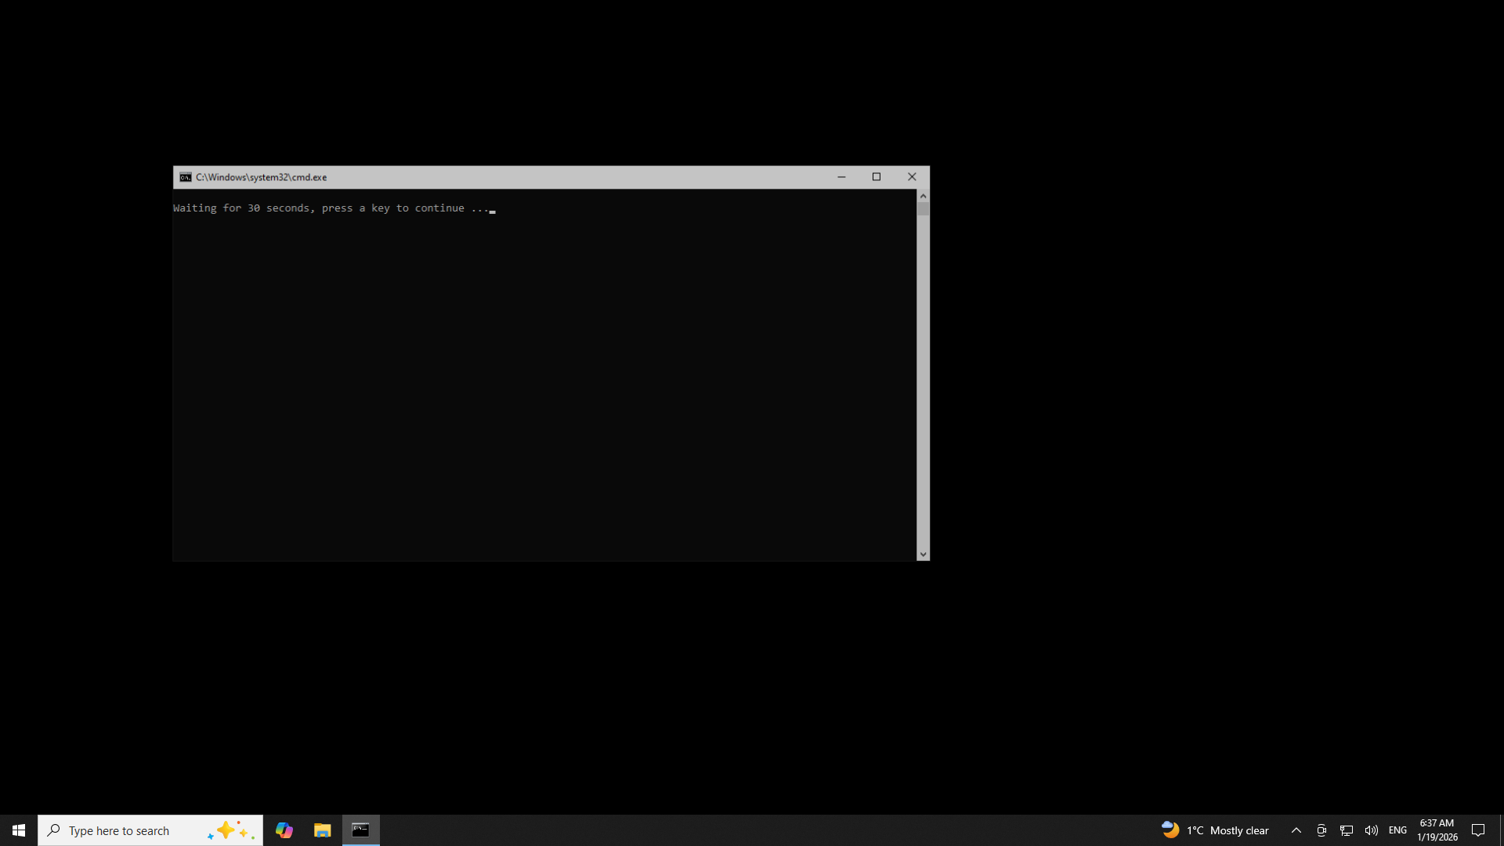Click the cmd.exe title bar icon
Viewport: 1504px width, 846px height.
(185, 177)
